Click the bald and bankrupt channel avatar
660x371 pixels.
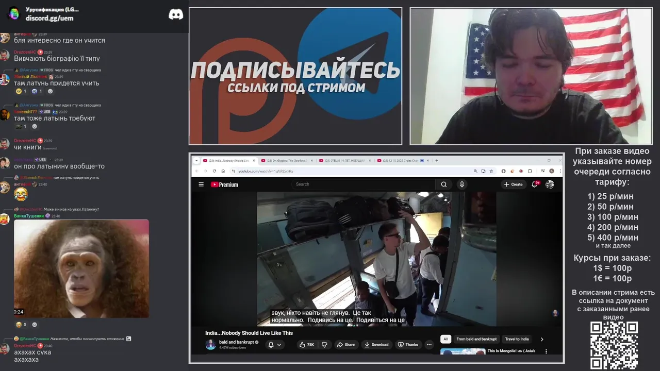tap(210, 345)
